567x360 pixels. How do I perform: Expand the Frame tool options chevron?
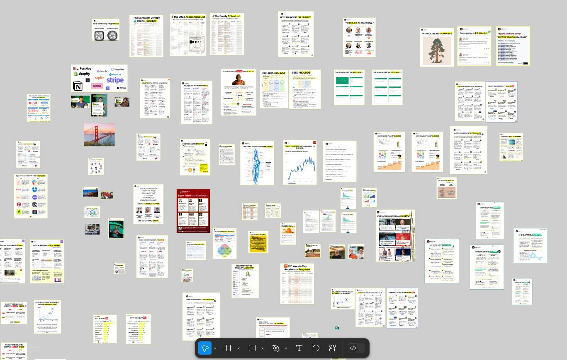(x=238, y=348)
